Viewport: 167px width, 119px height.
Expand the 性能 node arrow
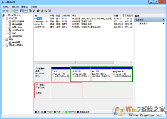[x=7, y=34]
